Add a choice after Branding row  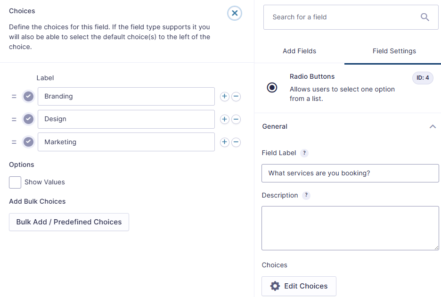coord(224,96)
